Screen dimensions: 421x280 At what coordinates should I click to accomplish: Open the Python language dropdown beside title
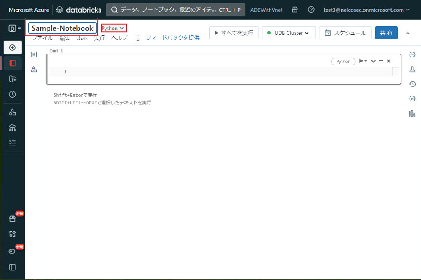113,28
